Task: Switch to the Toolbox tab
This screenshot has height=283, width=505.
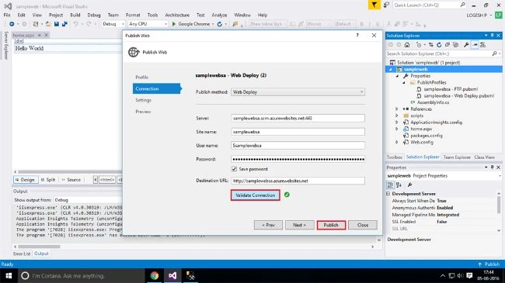Action: 395,157
